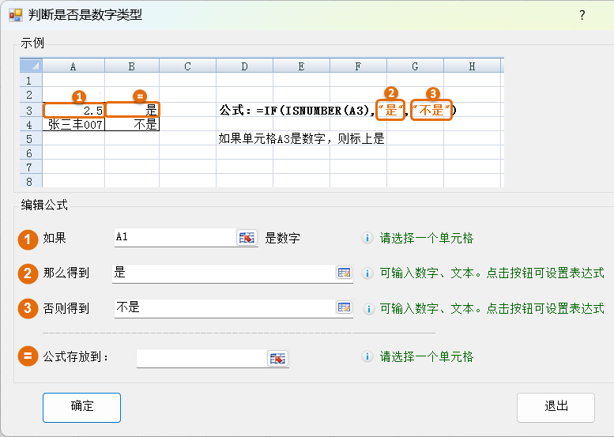Open expression builder for 否则得到 field
Viewport: 614px width, 437px height.
pyautogui.click(x=344, y=308)
